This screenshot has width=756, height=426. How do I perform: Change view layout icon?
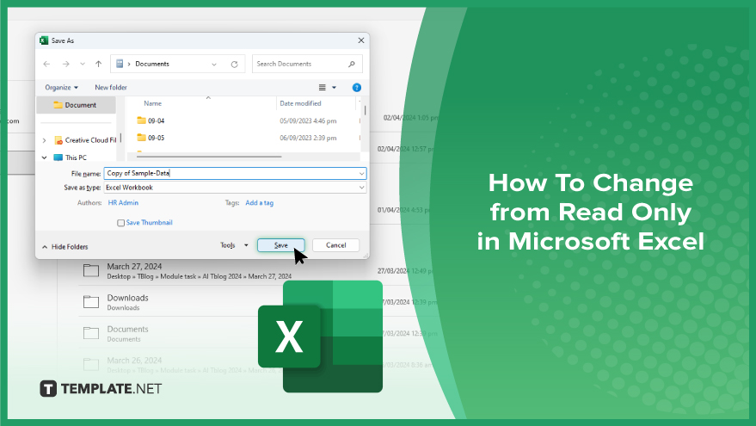322,87
